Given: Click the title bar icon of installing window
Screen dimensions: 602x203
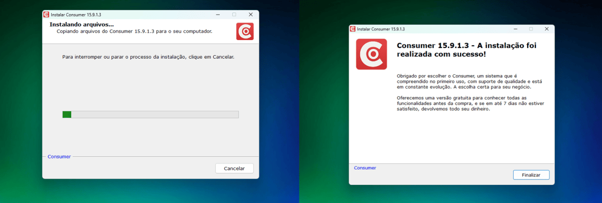Looking at the screenshot, I should click(47, 15).
